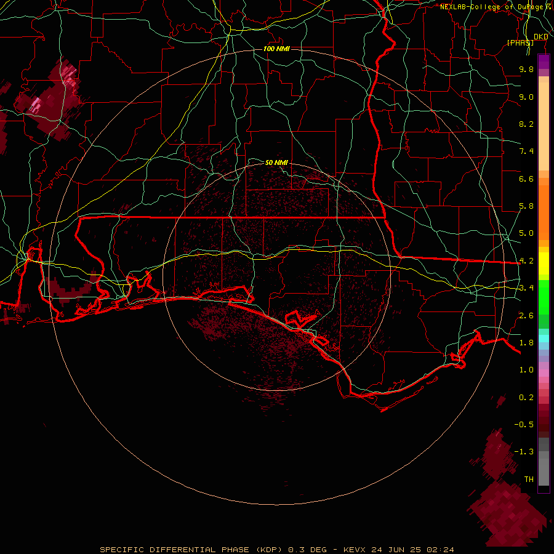Click the 2.6 scale value
Viewport: 554px width, 554px height.
coord(526,315)
